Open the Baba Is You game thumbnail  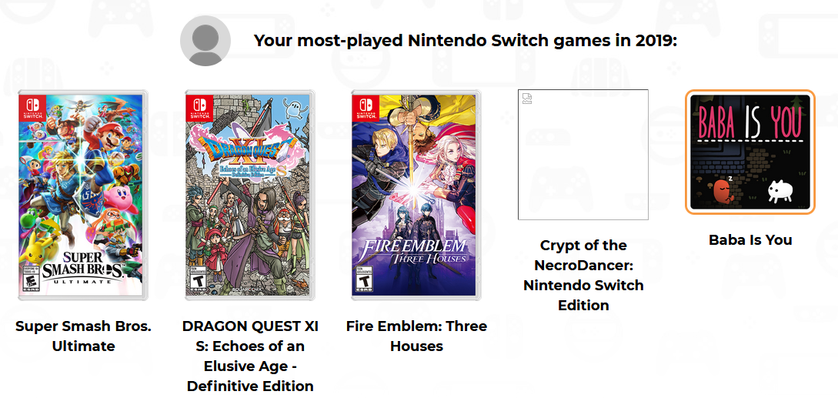click(750, 152)
